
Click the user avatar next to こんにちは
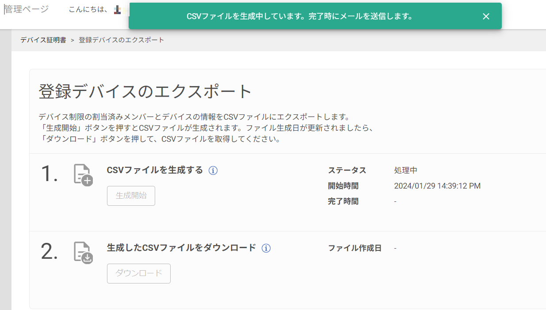tap(118, 10)
